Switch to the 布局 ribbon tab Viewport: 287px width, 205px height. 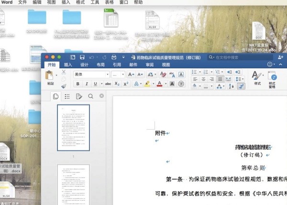point(100,65)
